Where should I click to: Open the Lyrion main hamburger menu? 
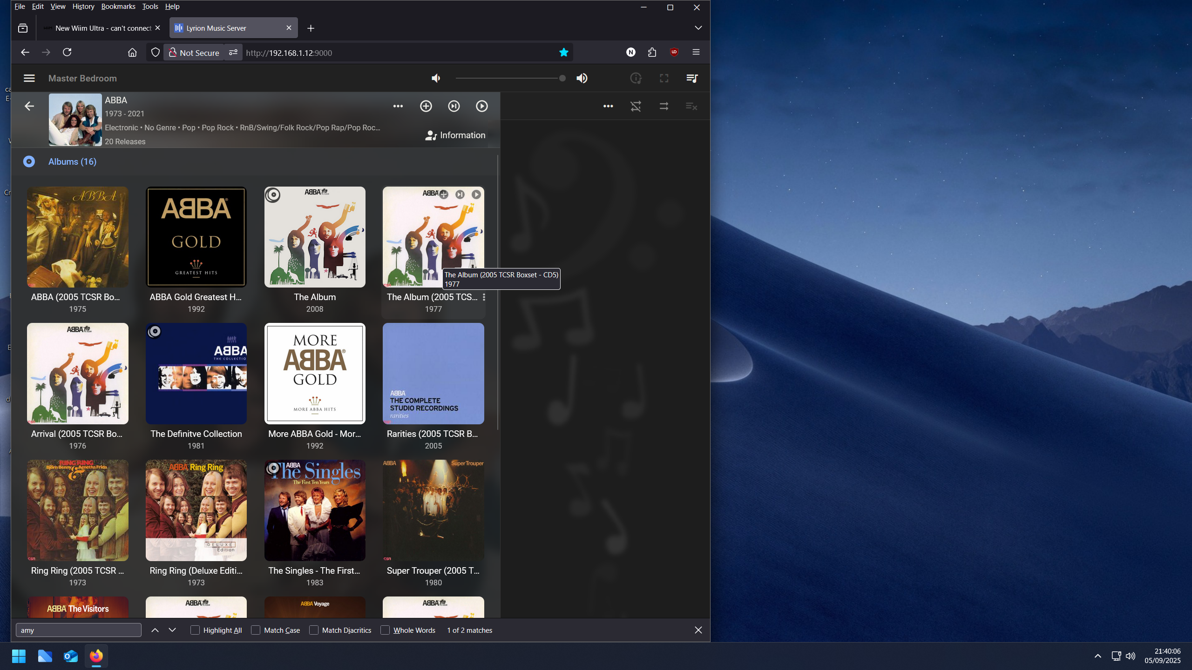tap(29, 78)
